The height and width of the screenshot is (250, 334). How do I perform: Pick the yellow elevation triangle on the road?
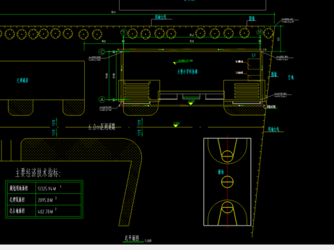[x=176, y=125]
